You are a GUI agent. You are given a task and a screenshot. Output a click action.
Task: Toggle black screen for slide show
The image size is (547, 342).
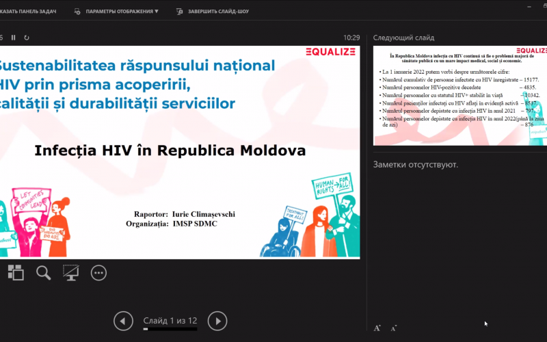pos(71,273)
